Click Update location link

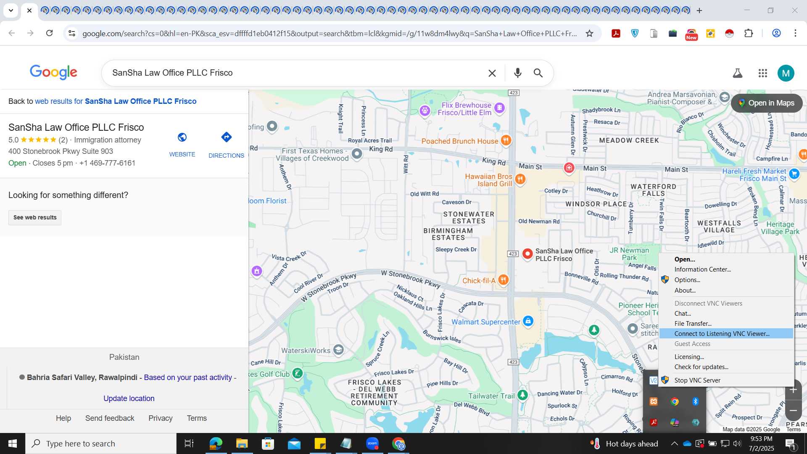click(x=129, y=399)
